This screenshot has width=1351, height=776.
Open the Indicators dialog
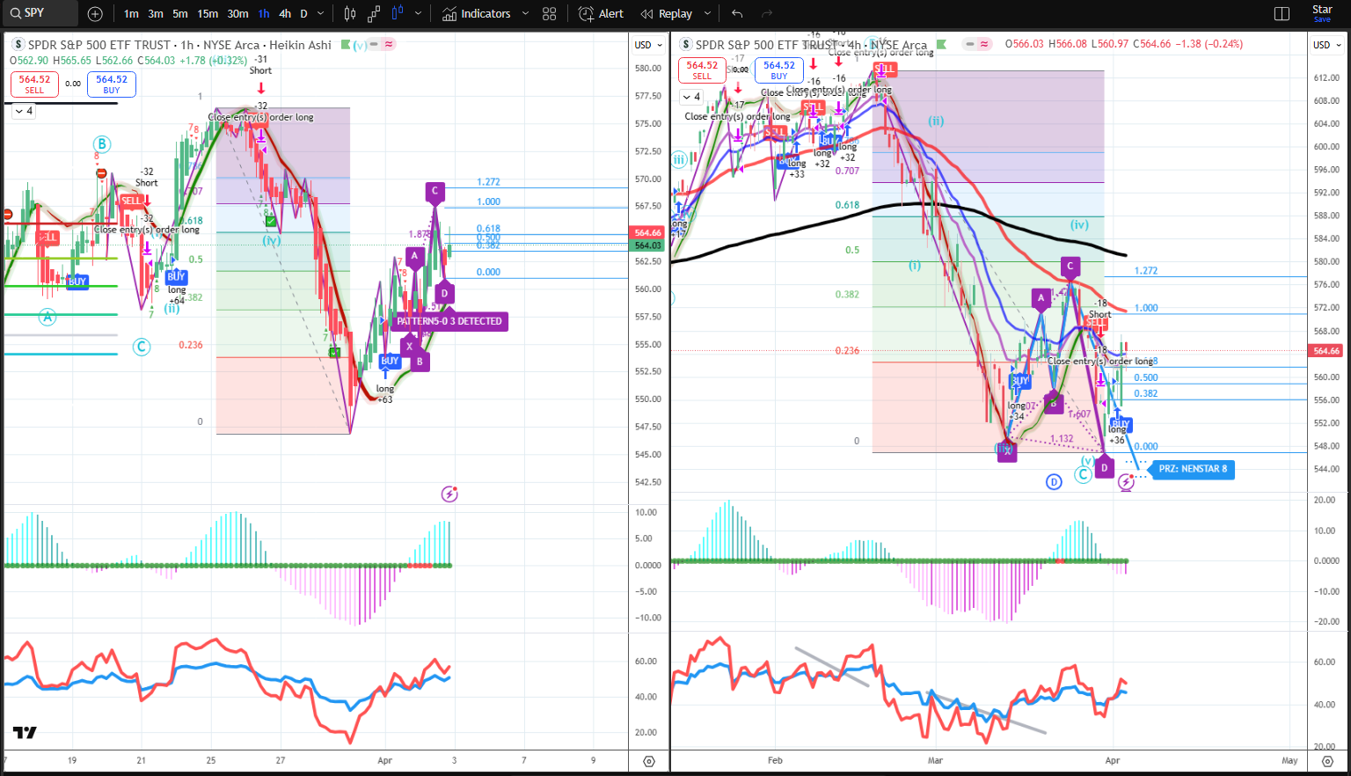pos(476,14)
